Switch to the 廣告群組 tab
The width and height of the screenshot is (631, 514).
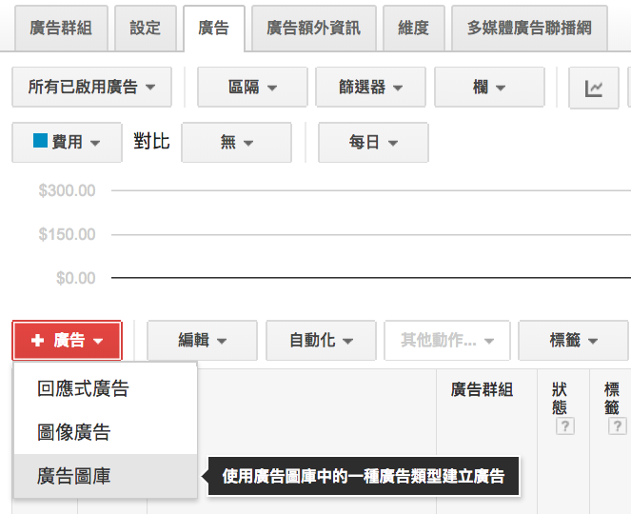pyautogui.click(x=58, y=28)
